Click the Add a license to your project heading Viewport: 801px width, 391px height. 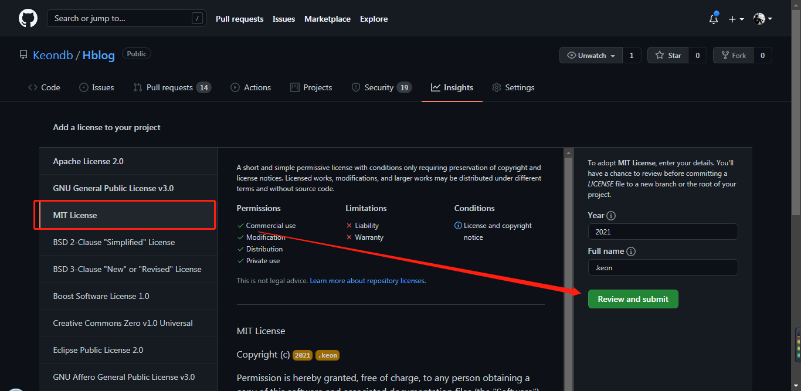click(x=107, y=127)
